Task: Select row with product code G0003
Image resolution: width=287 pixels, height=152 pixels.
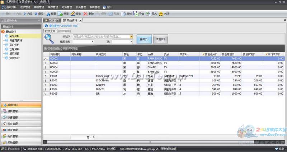Action: (164, 63)
